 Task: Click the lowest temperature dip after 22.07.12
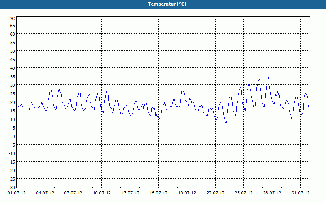[x=226, y=123]
